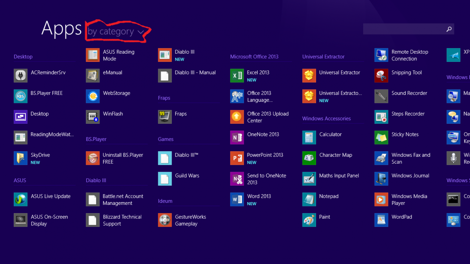The image size is (470, 264).
Task: Launch 'Diablo III' entry marked NEW
Action: (x=177, y=55)
